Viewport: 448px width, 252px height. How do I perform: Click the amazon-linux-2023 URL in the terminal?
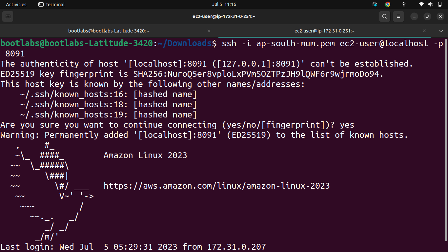217,186
